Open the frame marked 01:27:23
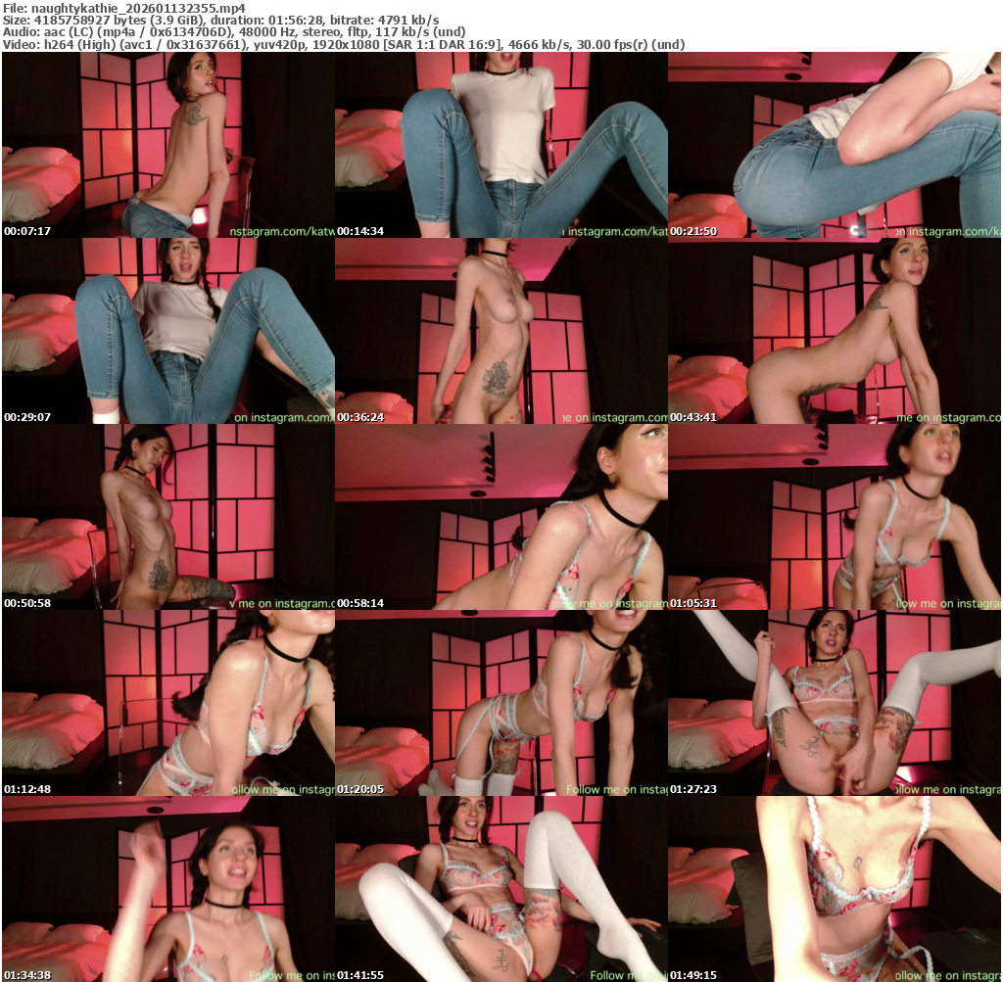 click(x=834, y=703)
